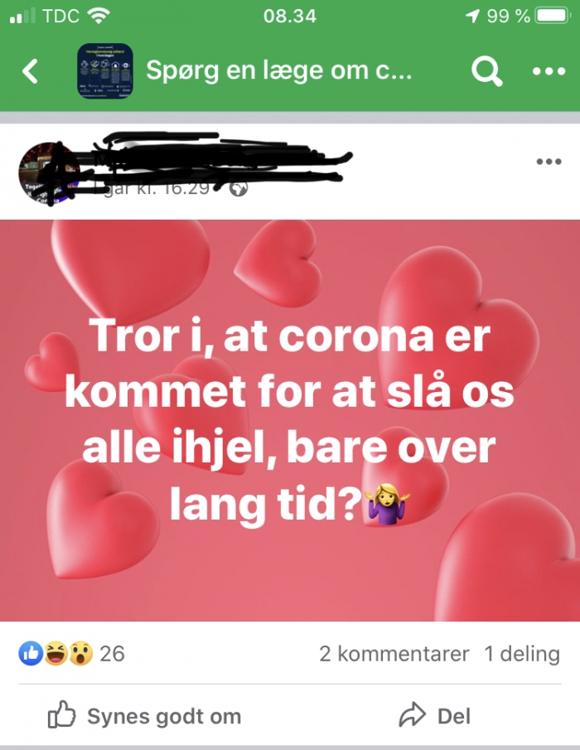The width and height of the screenshot is (580, 750).
Task: Tap the back arrow in header
Action: pos(30,71)
